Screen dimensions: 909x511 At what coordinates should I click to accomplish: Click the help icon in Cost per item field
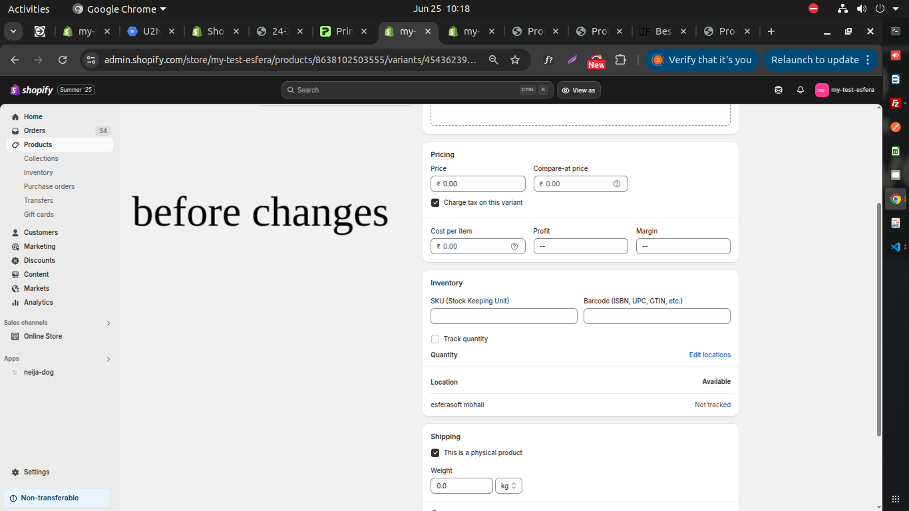pyautogui.click(x=514, y=246)
